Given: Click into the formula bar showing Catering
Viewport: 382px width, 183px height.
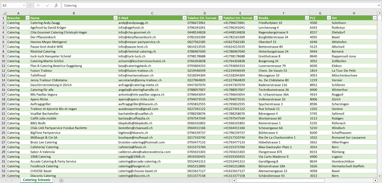Looking at the screenshot, I should [x=211, y=5].
